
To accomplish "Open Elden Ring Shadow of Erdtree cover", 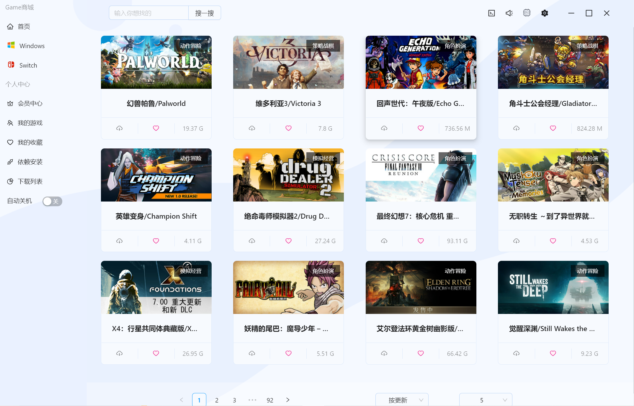I will 421,287.
